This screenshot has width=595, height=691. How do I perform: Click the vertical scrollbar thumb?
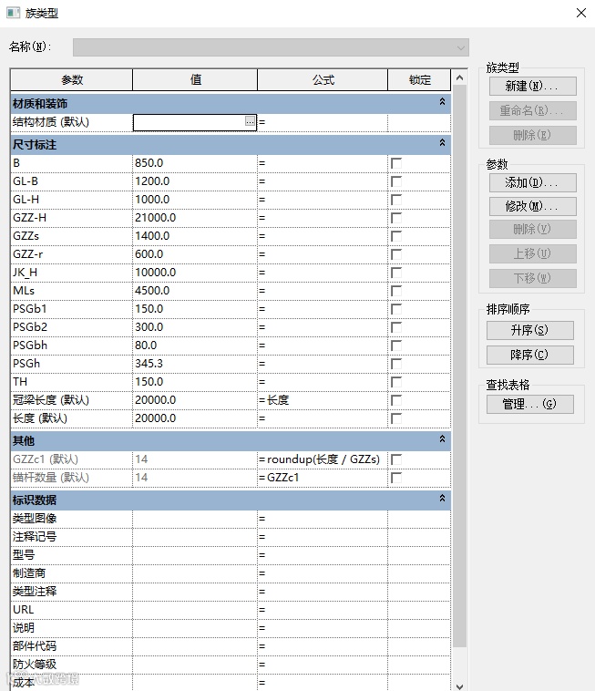460,366
